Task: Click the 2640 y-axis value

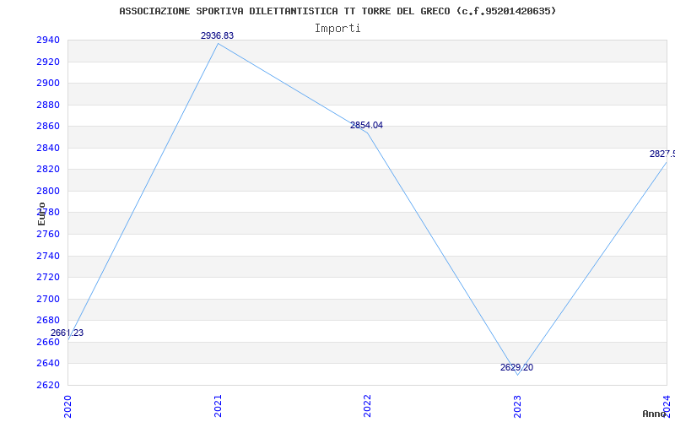Action: tap(48, 364)
